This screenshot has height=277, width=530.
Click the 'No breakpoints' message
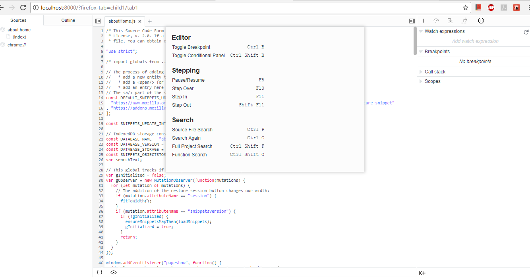(475, 62)
